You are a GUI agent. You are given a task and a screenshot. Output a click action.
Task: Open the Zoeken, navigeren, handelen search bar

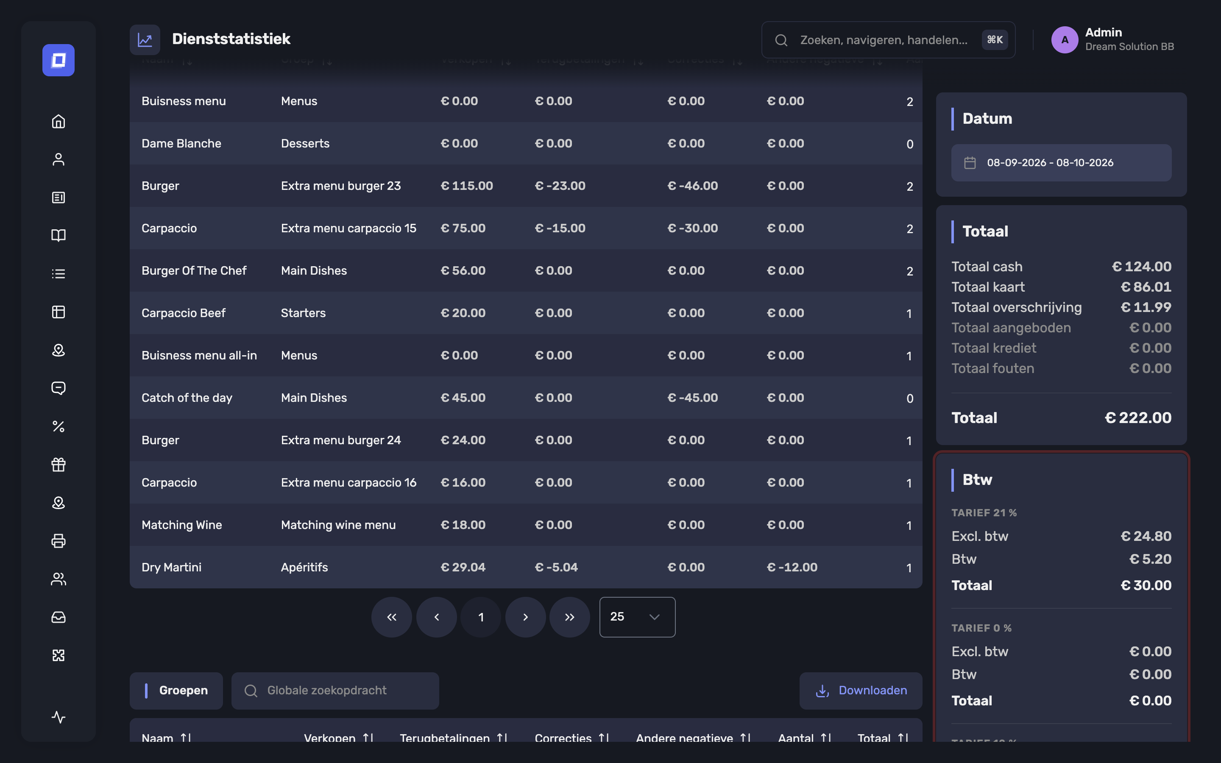coord(888,40)
